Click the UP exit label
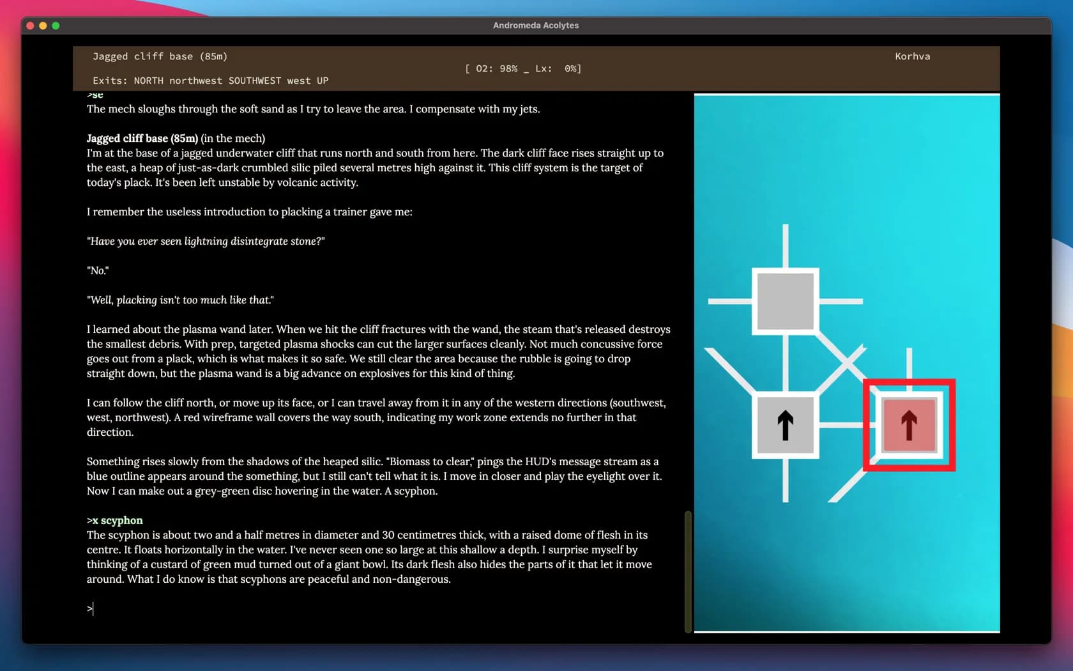The image size is (1073, 671). click(323, 81)
